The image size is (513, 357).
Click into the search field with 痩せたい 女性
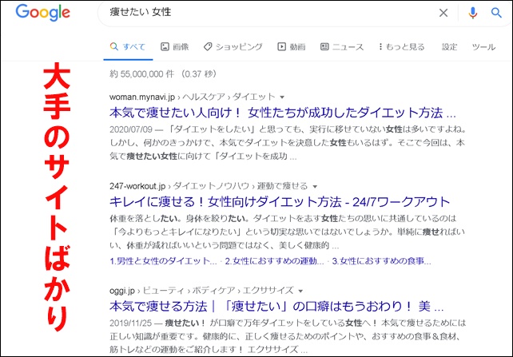(x=264, y=13)
